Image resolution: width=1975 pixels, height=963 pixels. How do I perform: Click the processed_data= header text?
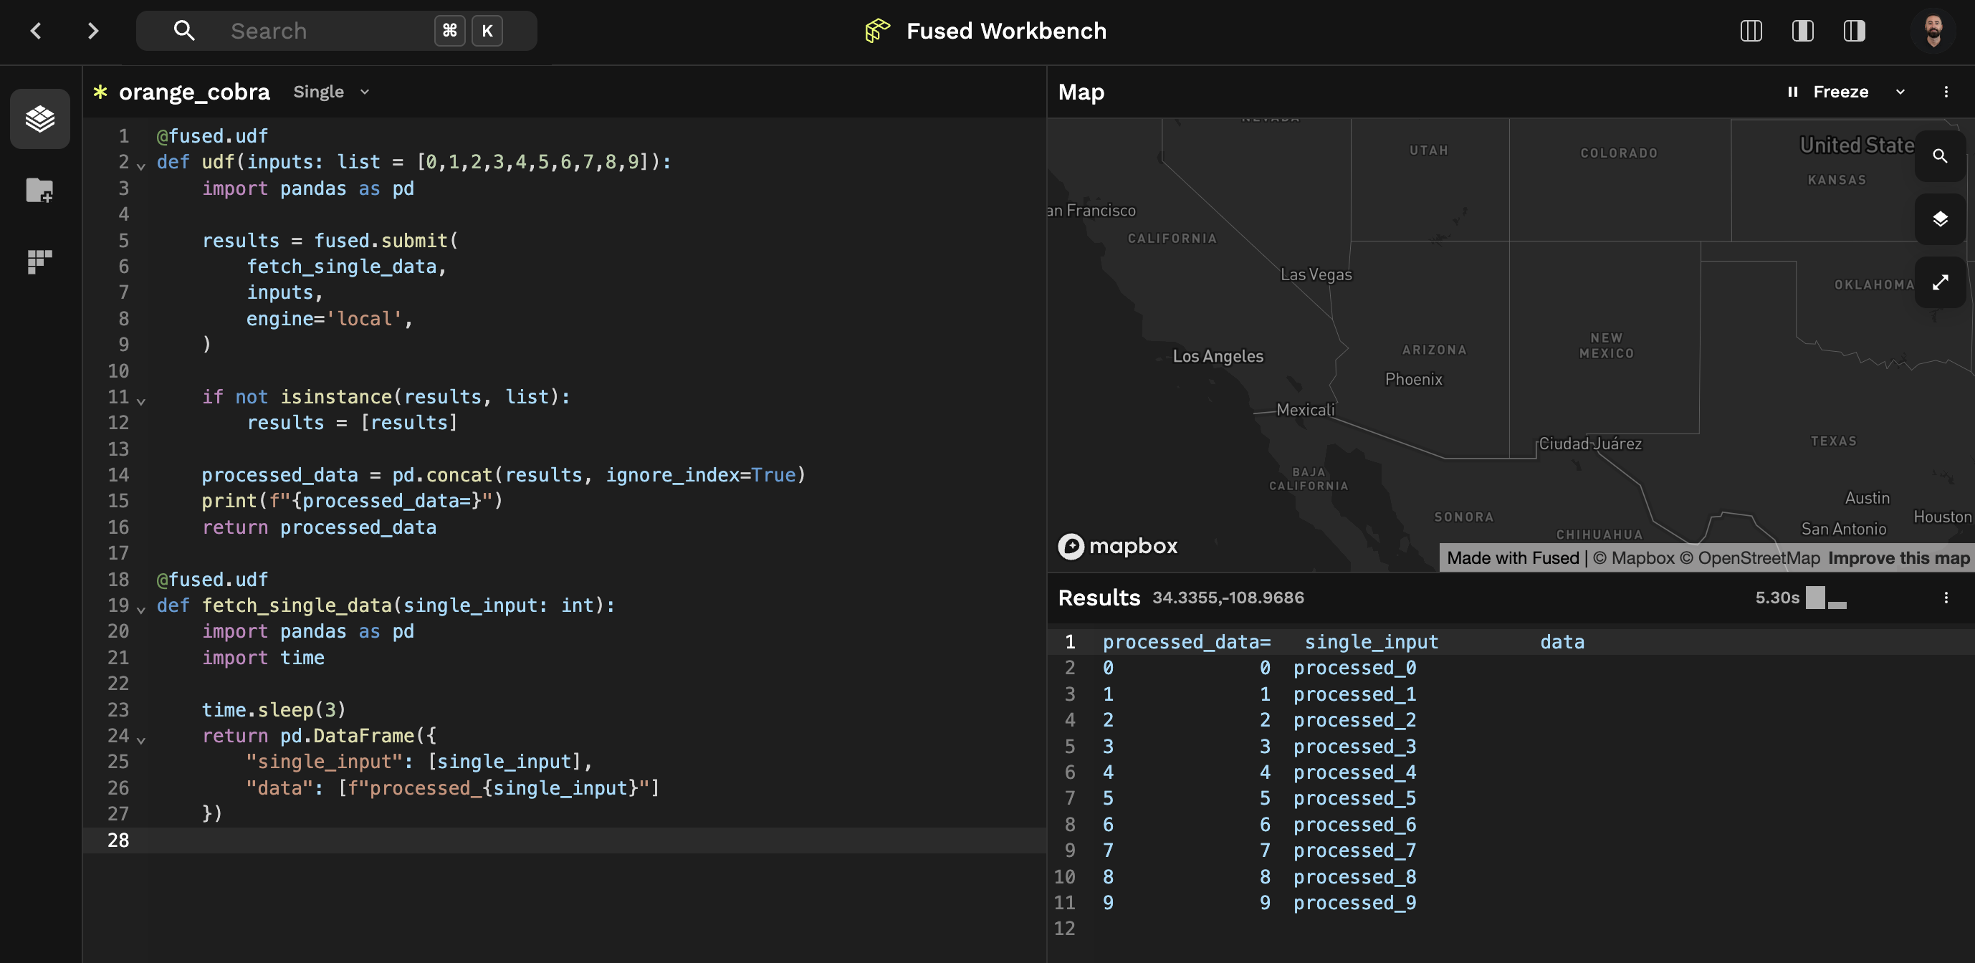click(x=1187, y=642)
